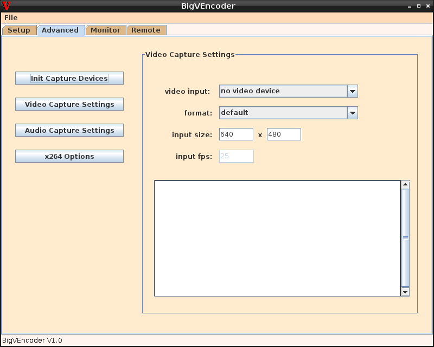Viewport: 434px width, 347px height.
Task: Select the 'no video device' combo box
Action: (289, 91)
